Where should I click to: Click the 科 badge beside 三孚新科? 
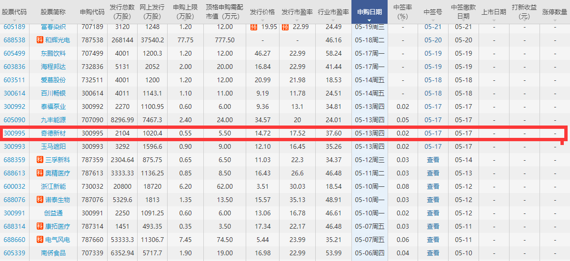(x=40, y=160)
